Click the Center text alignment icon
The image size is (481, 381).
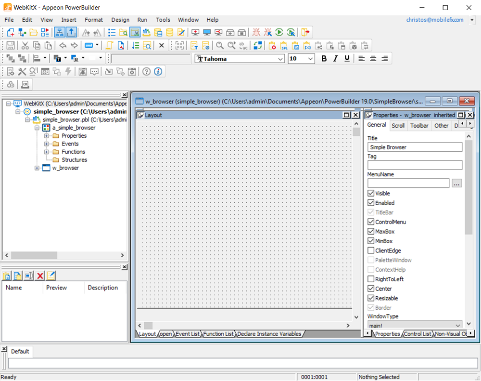click(x=373, y=58)
